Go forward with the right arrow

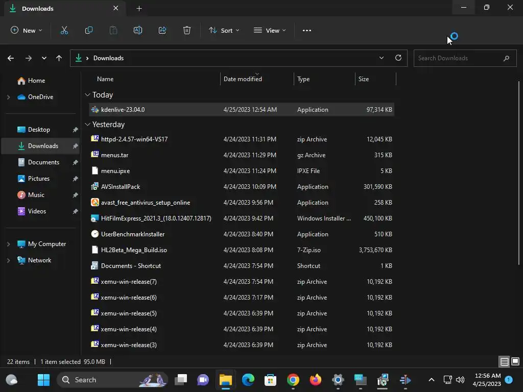[x=29, y=58]
